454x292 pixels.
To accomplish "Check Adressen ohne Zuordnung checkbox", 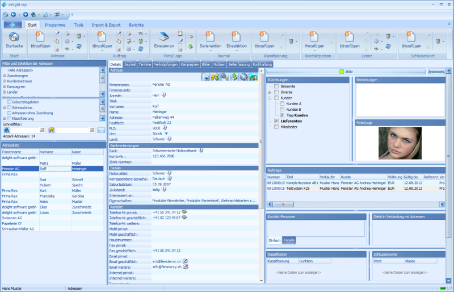I will (9, 113).
